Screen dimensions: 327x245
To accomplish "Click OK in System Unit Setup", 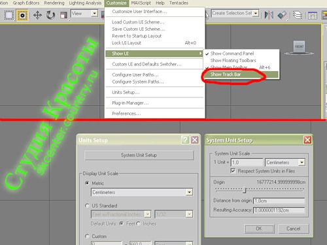I will (259, 229).
